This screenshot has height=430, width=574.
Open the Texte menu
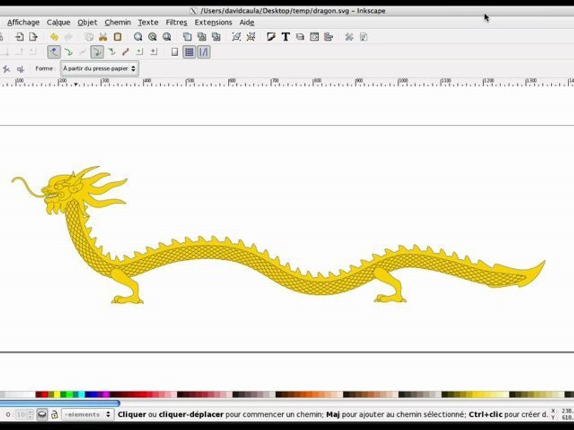click(148, 22)
